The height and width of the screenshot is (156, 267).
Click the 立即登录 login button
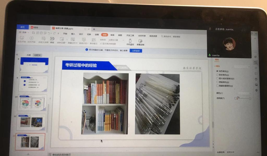(136, 51)
